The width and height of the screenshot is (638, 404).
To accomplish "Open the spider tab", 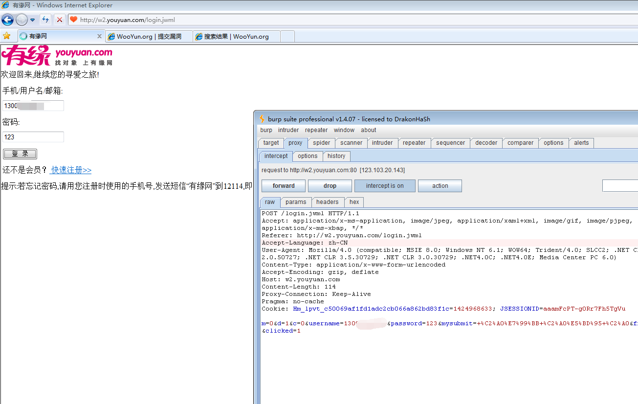I will tap(322, 143).
